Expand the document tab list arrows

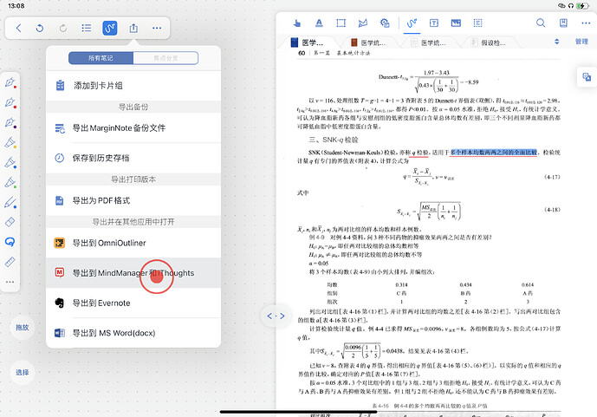[x=556, y=42]
